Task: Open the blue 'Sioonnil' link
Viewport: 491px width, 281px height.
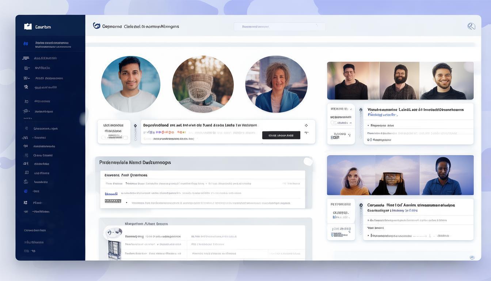Action: (x=111, y=194)
